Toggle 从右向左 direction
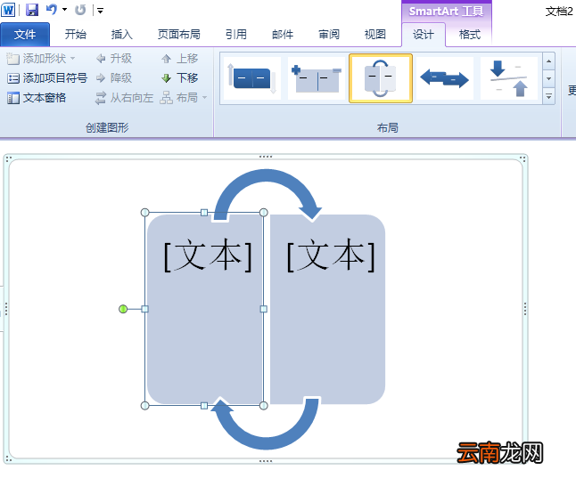The width and height of the screenshot is (576, 478). (x=124, y=98)
